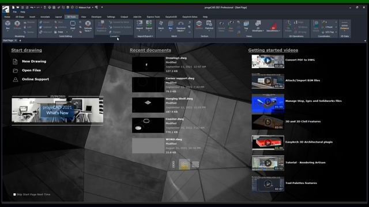This screenshot has height=207, width=369.
Task: Switch recent documents to list view icon
Action: [195, 164]
